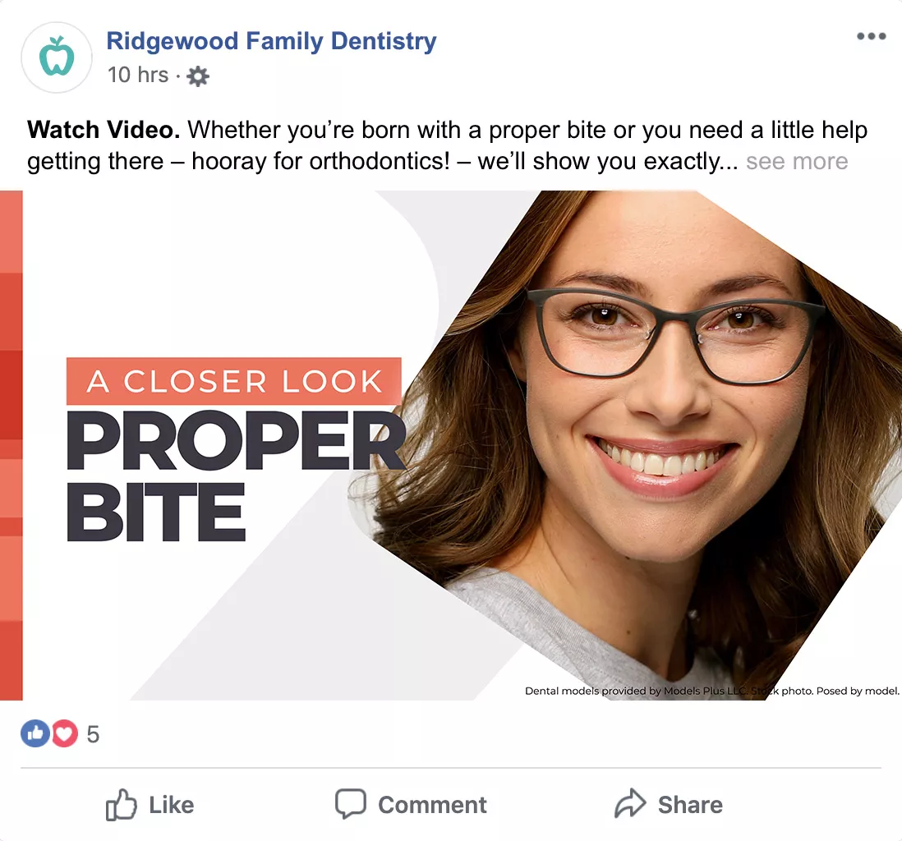Open the three-dot post options icon
Image resolution: width=902 pixels, height=841 pixels.
point(871,36)
